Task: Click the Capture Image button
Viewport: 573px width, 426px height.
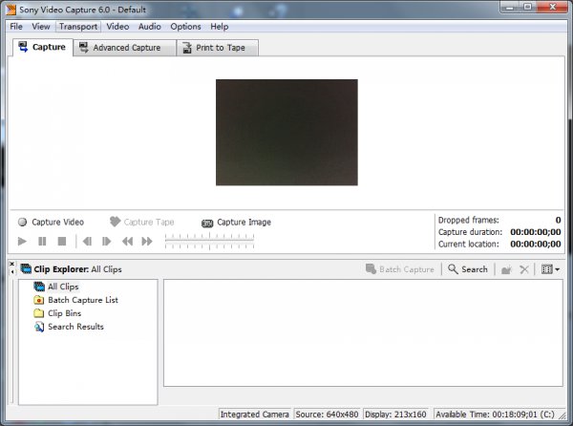Action: click(x=237, y=223)
